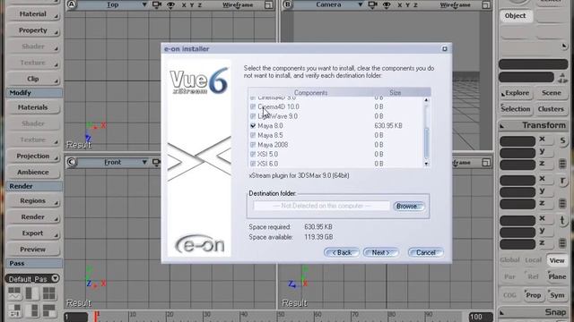This screenshot has height=322, width=574.
Task: Click the playhead marker on the timeline
Action: tap(96, 316)
